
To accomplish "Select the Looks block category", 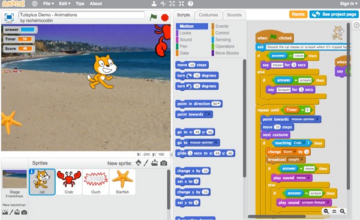I will [x=185, y=33].
